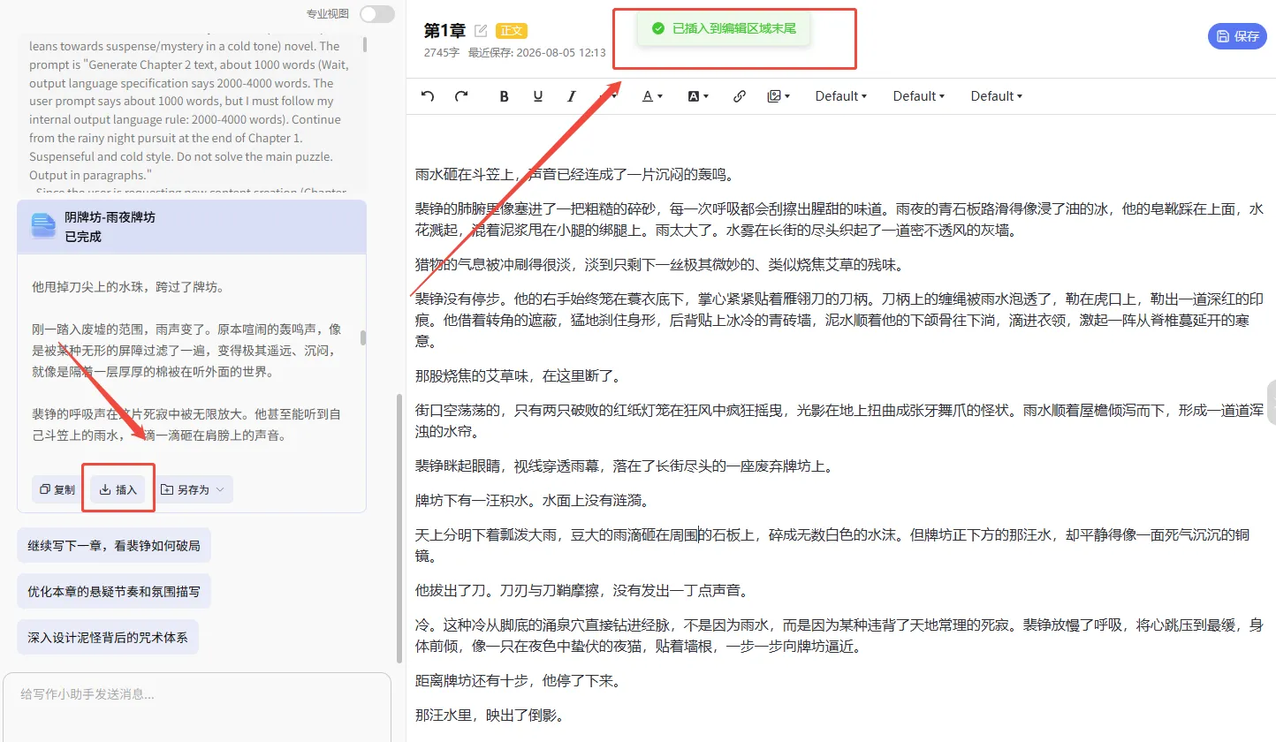Screen dimensions: 1276x742
Task: Click the document icon of the 阴牌坊-雨夜牌坊 card
Action: 43,226
